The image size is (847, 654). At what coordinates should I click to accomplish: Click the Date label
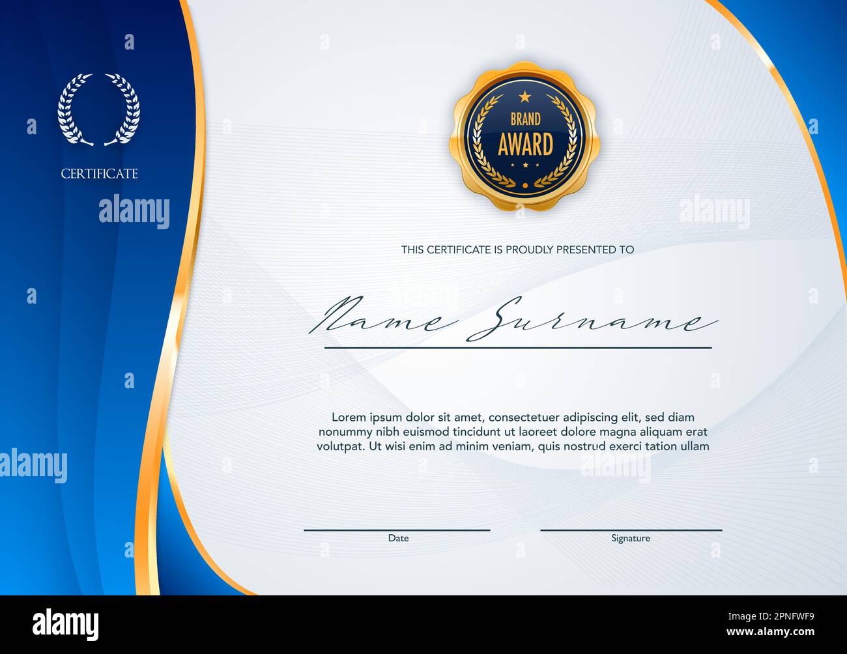399,538
